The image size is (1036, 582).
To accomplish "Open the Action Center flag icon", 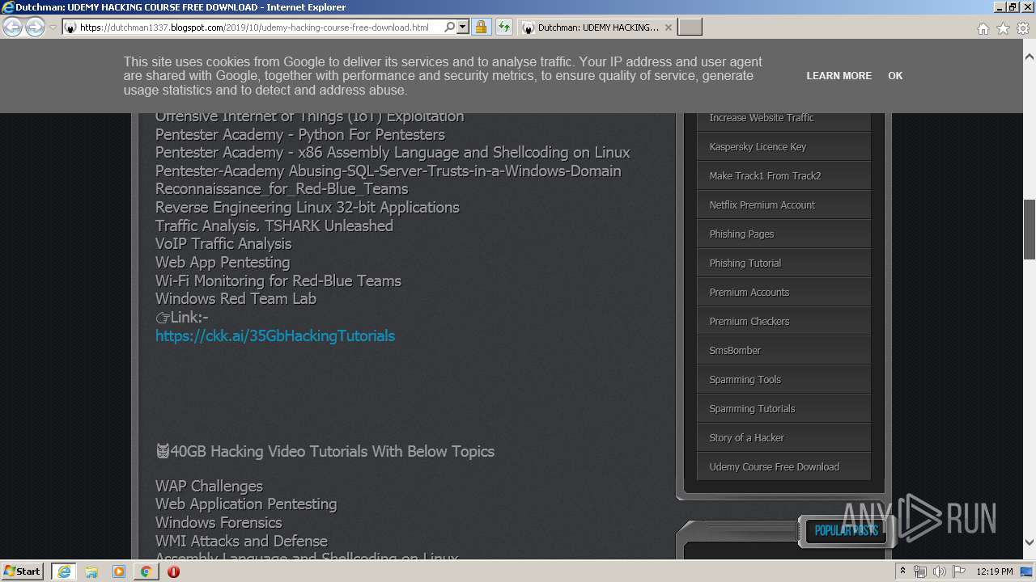I will click(x=959, y=571).
